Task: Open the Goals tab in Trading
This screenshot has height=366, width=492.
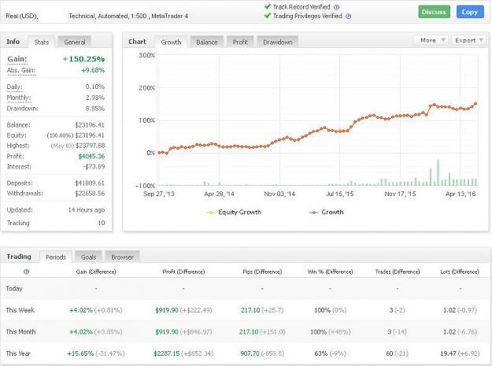Action: coord(88,257)
